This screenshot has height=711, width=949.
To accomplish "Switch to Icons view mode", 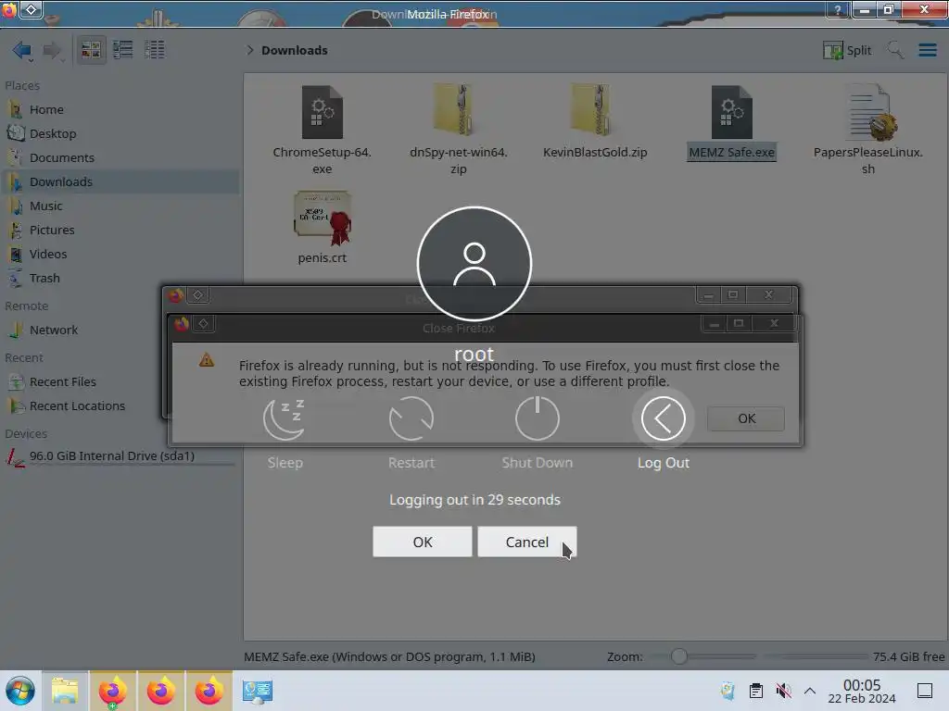I will [x=91, y=50].
